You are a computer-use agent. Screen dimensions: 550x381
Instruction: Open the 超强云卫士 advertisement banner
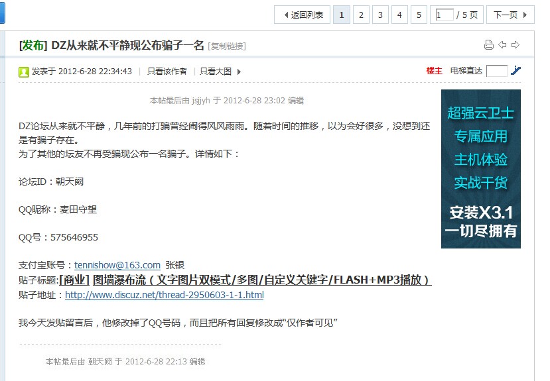(x=481, y=169)
